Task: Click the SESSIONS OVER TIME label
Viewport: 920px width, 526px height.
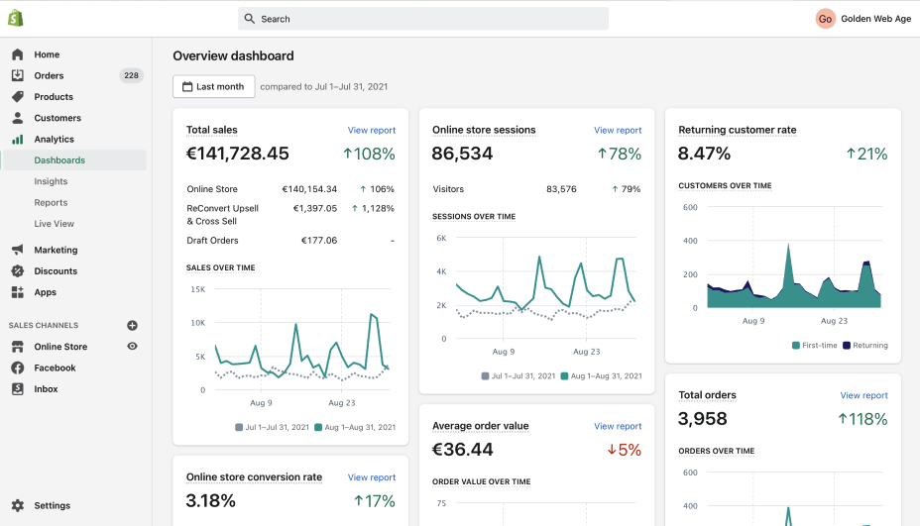Action: (x=474, y=216)
